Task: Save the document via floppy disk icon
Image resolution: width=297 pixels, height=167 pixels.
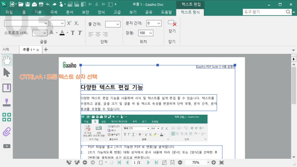Action: (x=27, y=4)
